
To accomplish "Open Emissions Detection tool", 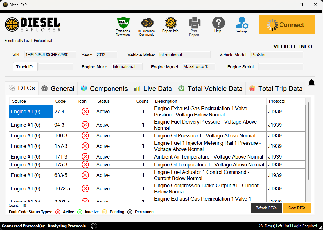I will click(x=123, y=27).
